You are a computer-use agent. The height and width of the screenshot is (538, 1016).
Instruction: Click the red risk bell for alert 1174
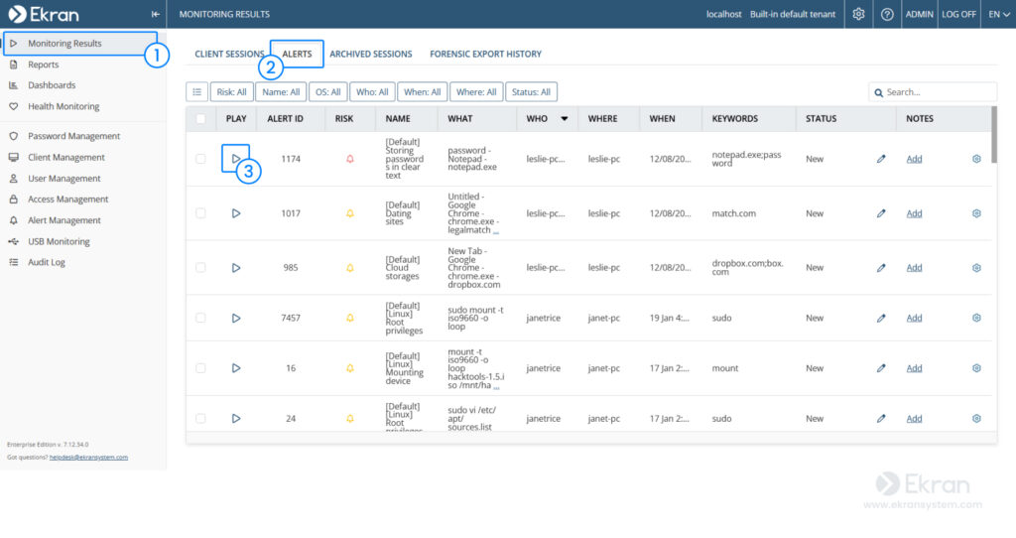[350, 159]
